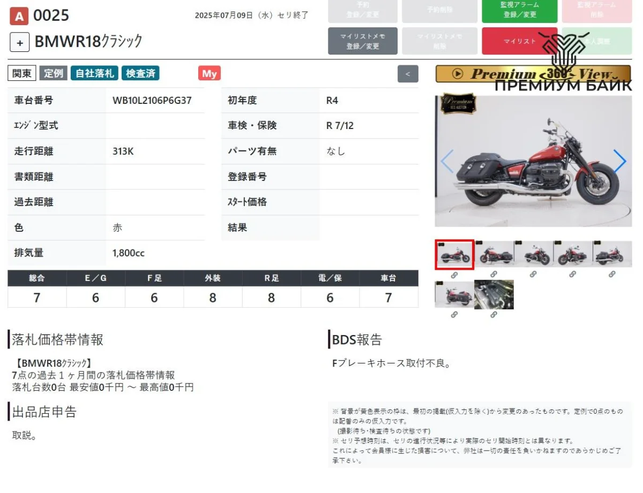Screen dimensions: 643x493
Task: Click the red A lane badge
Action: pyautogui.click(x=19, y=17)
